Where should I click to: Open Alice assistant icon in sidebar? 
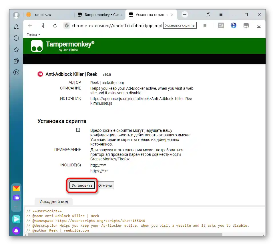tap(16, 231)
